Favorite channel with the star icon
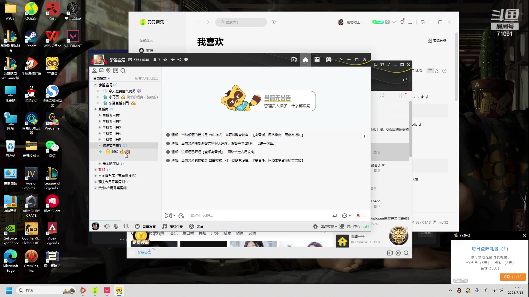The image size is (529, 297). click(x=165, y=60)
